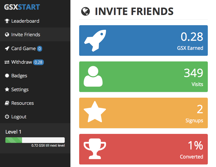Click the Signups label
The image size is (216, 167).
tap(194, 121)
